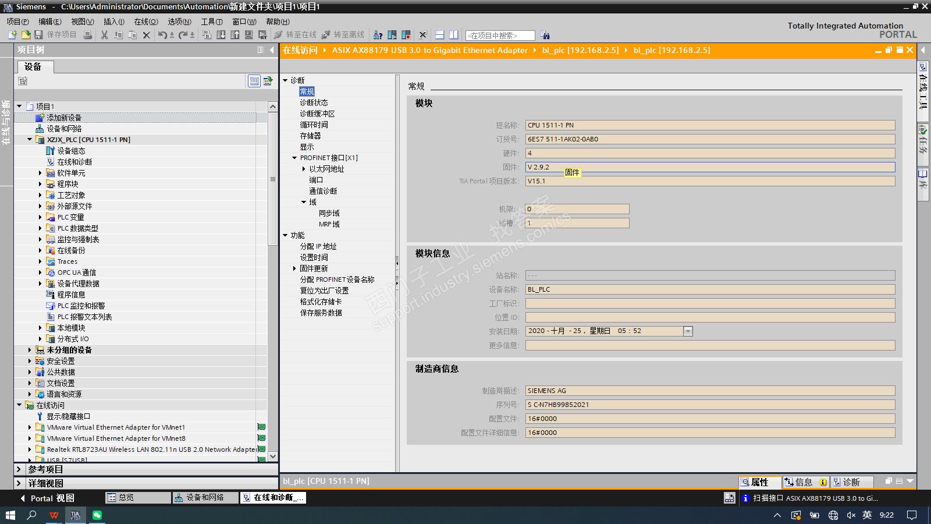Click the cross-reference toolbar icon
Image resolution: width=931 pixels, height=524 pixels.
click(423, 35)
